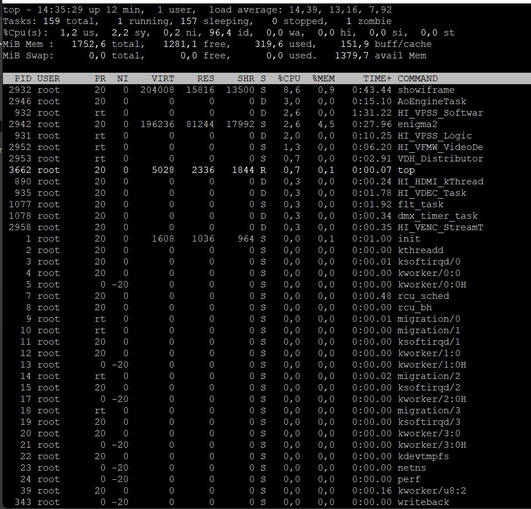The image size is (531, 509).
Task: Select the enigma2 process name
Action: coord(417,124)
